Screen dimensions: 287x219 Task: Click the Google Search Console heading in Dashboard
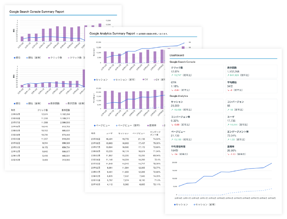(x=182, y=62)
